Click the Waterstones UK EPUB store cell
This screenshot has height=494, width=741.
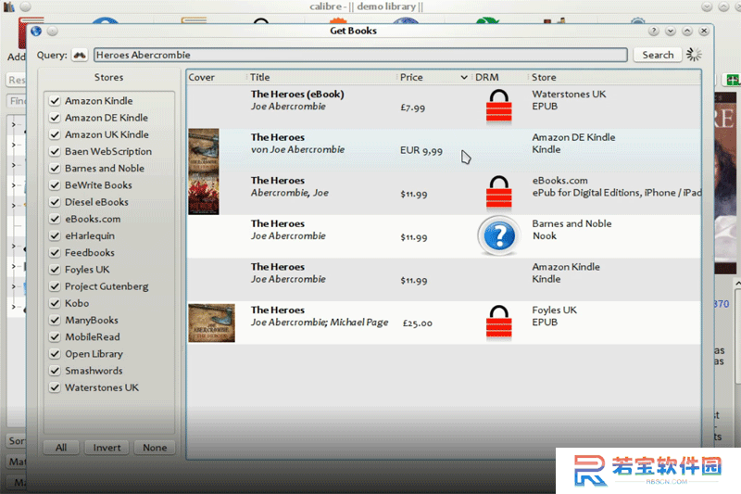click(569, 100)
